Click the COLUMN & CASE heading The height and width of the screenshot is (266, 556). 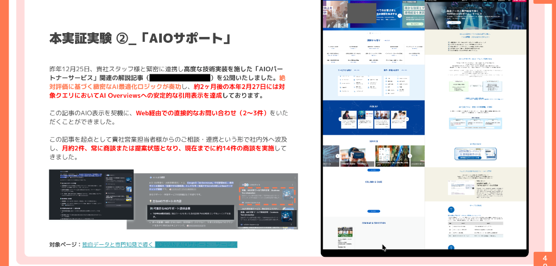[x=374, y=182]
